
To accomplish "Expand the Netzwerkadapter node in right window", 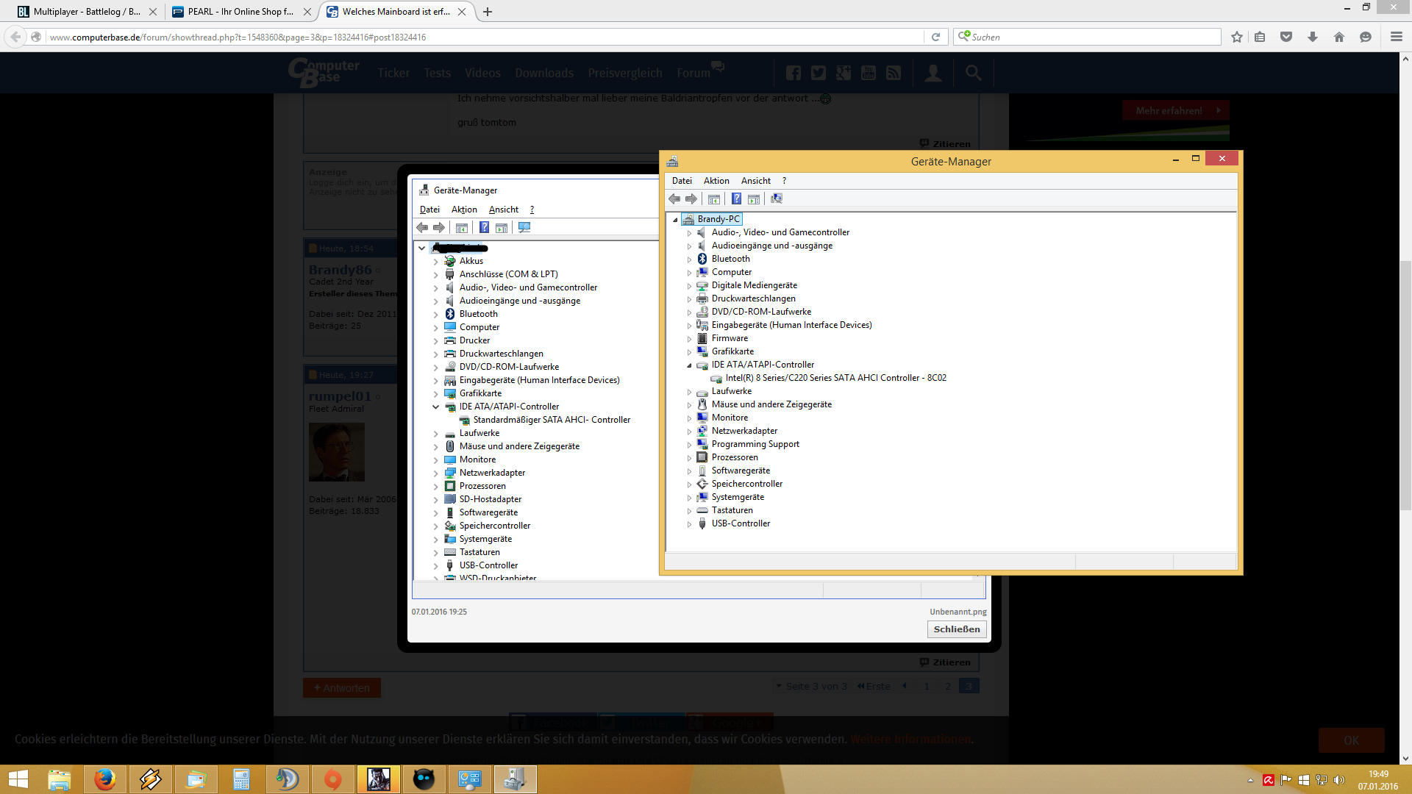I will tap(689, 432).
